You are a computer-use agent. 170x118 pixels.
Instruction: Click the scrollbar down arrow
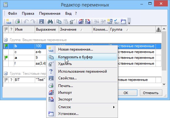pos(164,84)
